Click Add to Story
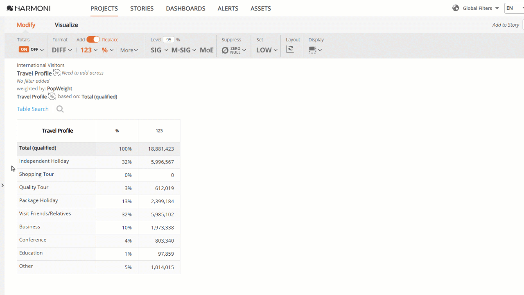This screenshot has height=295, width=524. pos(506,25)
